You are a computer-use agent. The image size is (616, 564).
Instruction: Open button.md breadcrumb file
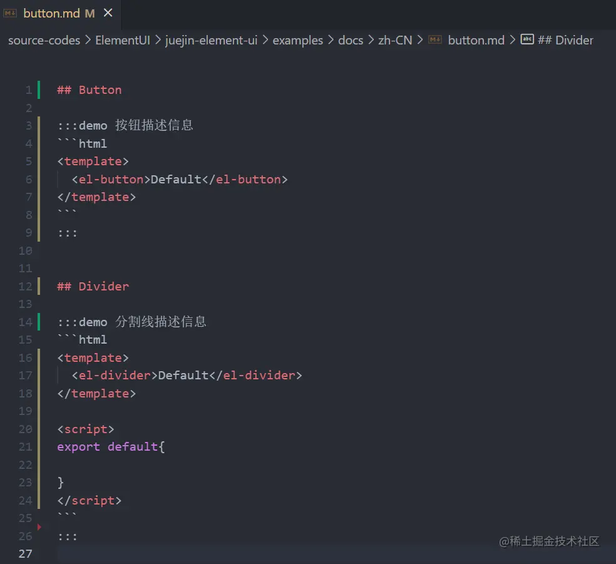click(x=476, y=40)
